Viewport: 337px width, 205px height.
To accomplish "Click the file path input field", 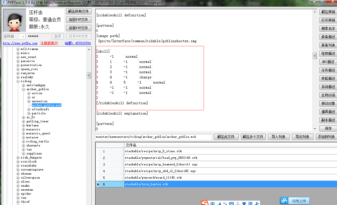I will (154, 137).
